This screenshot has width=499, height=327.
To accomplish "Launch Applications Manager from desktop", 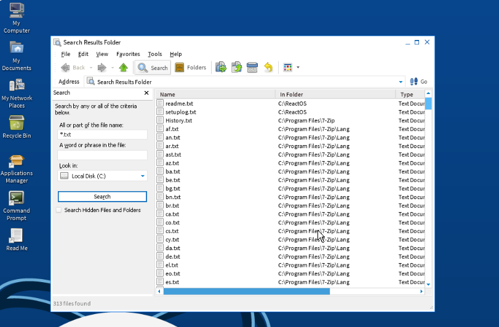I will click(17, 169).
